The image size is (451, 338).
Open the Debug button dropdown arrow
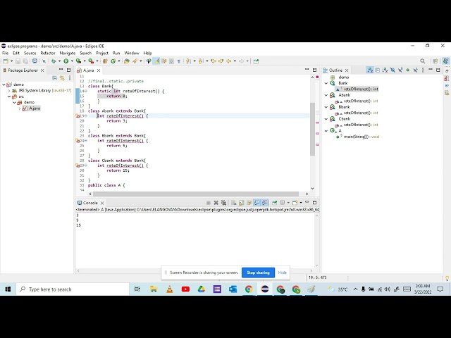tap(59, 61)
